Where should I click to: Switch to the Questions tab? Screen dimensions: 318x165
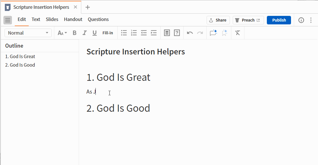(98, 19)
